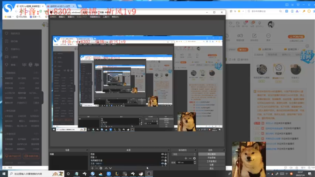Switch to the first browser tab
Viewport: 315px width, 177px height.
click(x=30, y=6)
